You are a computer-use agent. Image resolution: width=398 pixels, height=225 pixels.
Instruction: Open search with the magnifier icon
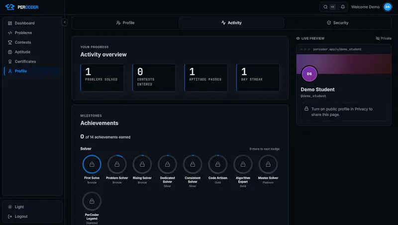325,7
